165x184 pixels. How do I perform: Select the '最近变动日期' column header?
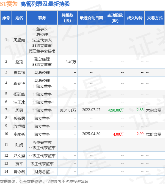point(91,18)
